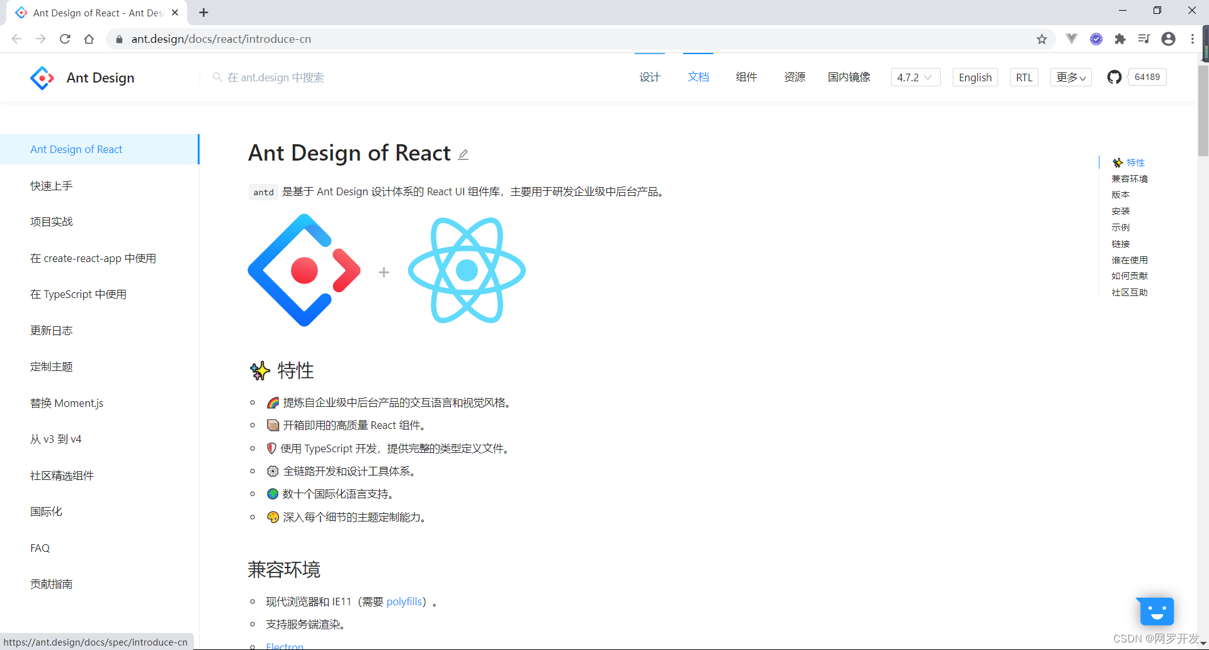Viewport: 1209px width, 650px height.
Task: Open sidebar item 项目实战
Action: pyautogui.click(x=99, y=222)
